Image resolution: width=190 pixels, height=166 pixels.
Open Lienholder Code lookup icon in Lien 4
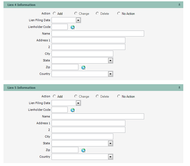point(72,27)
